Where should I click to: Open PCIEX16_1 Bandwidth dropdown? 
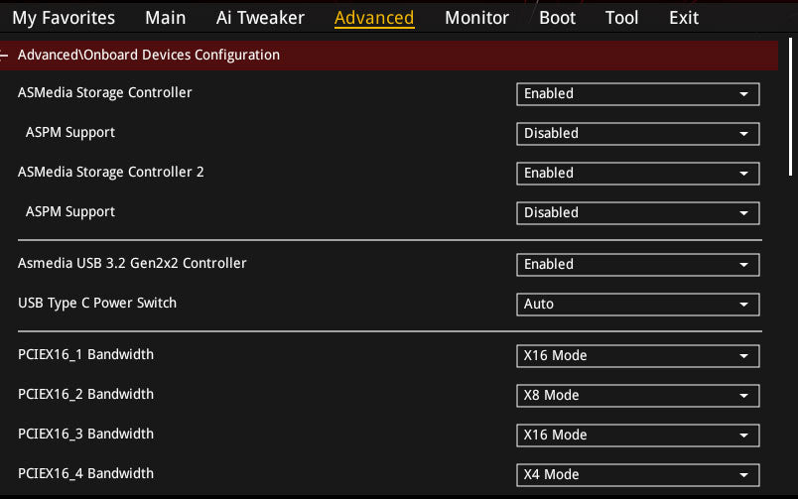[x=637, y=356]
